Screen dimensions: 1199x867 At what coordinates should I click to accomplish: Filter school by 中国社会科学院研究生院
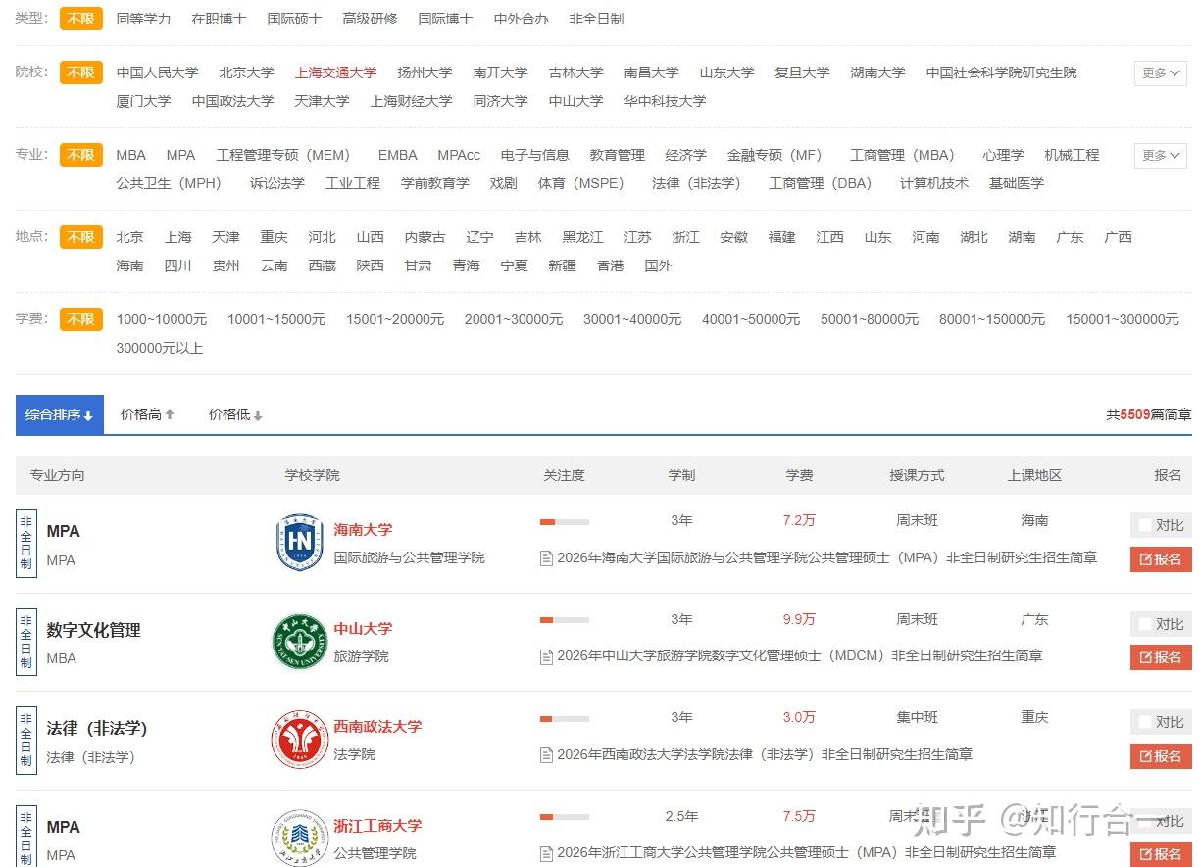[1001, 72]
